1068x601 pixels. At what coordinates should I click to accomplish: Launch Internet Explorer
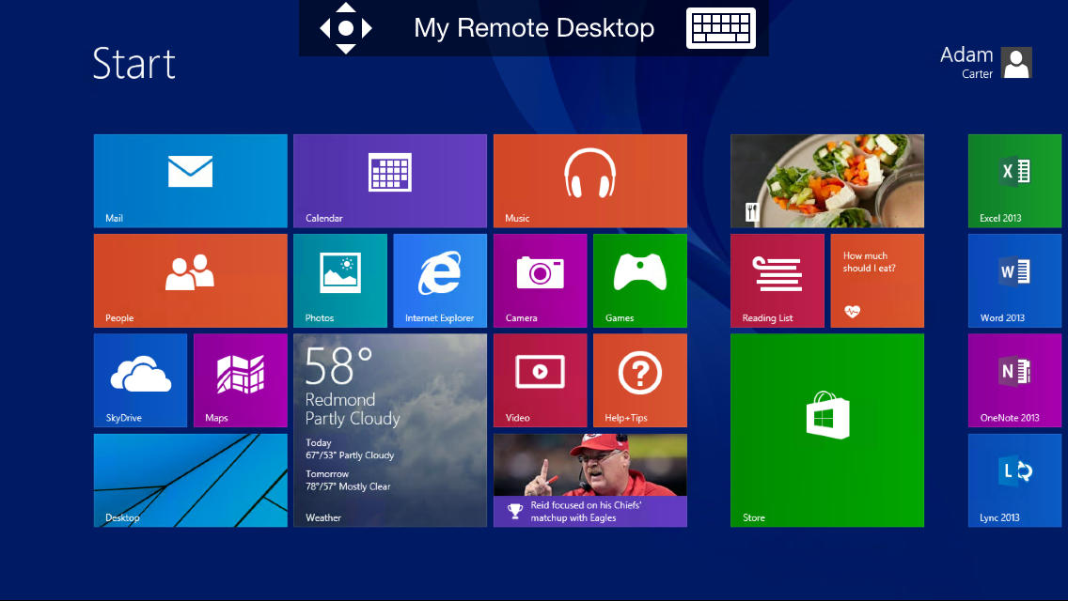439,281
